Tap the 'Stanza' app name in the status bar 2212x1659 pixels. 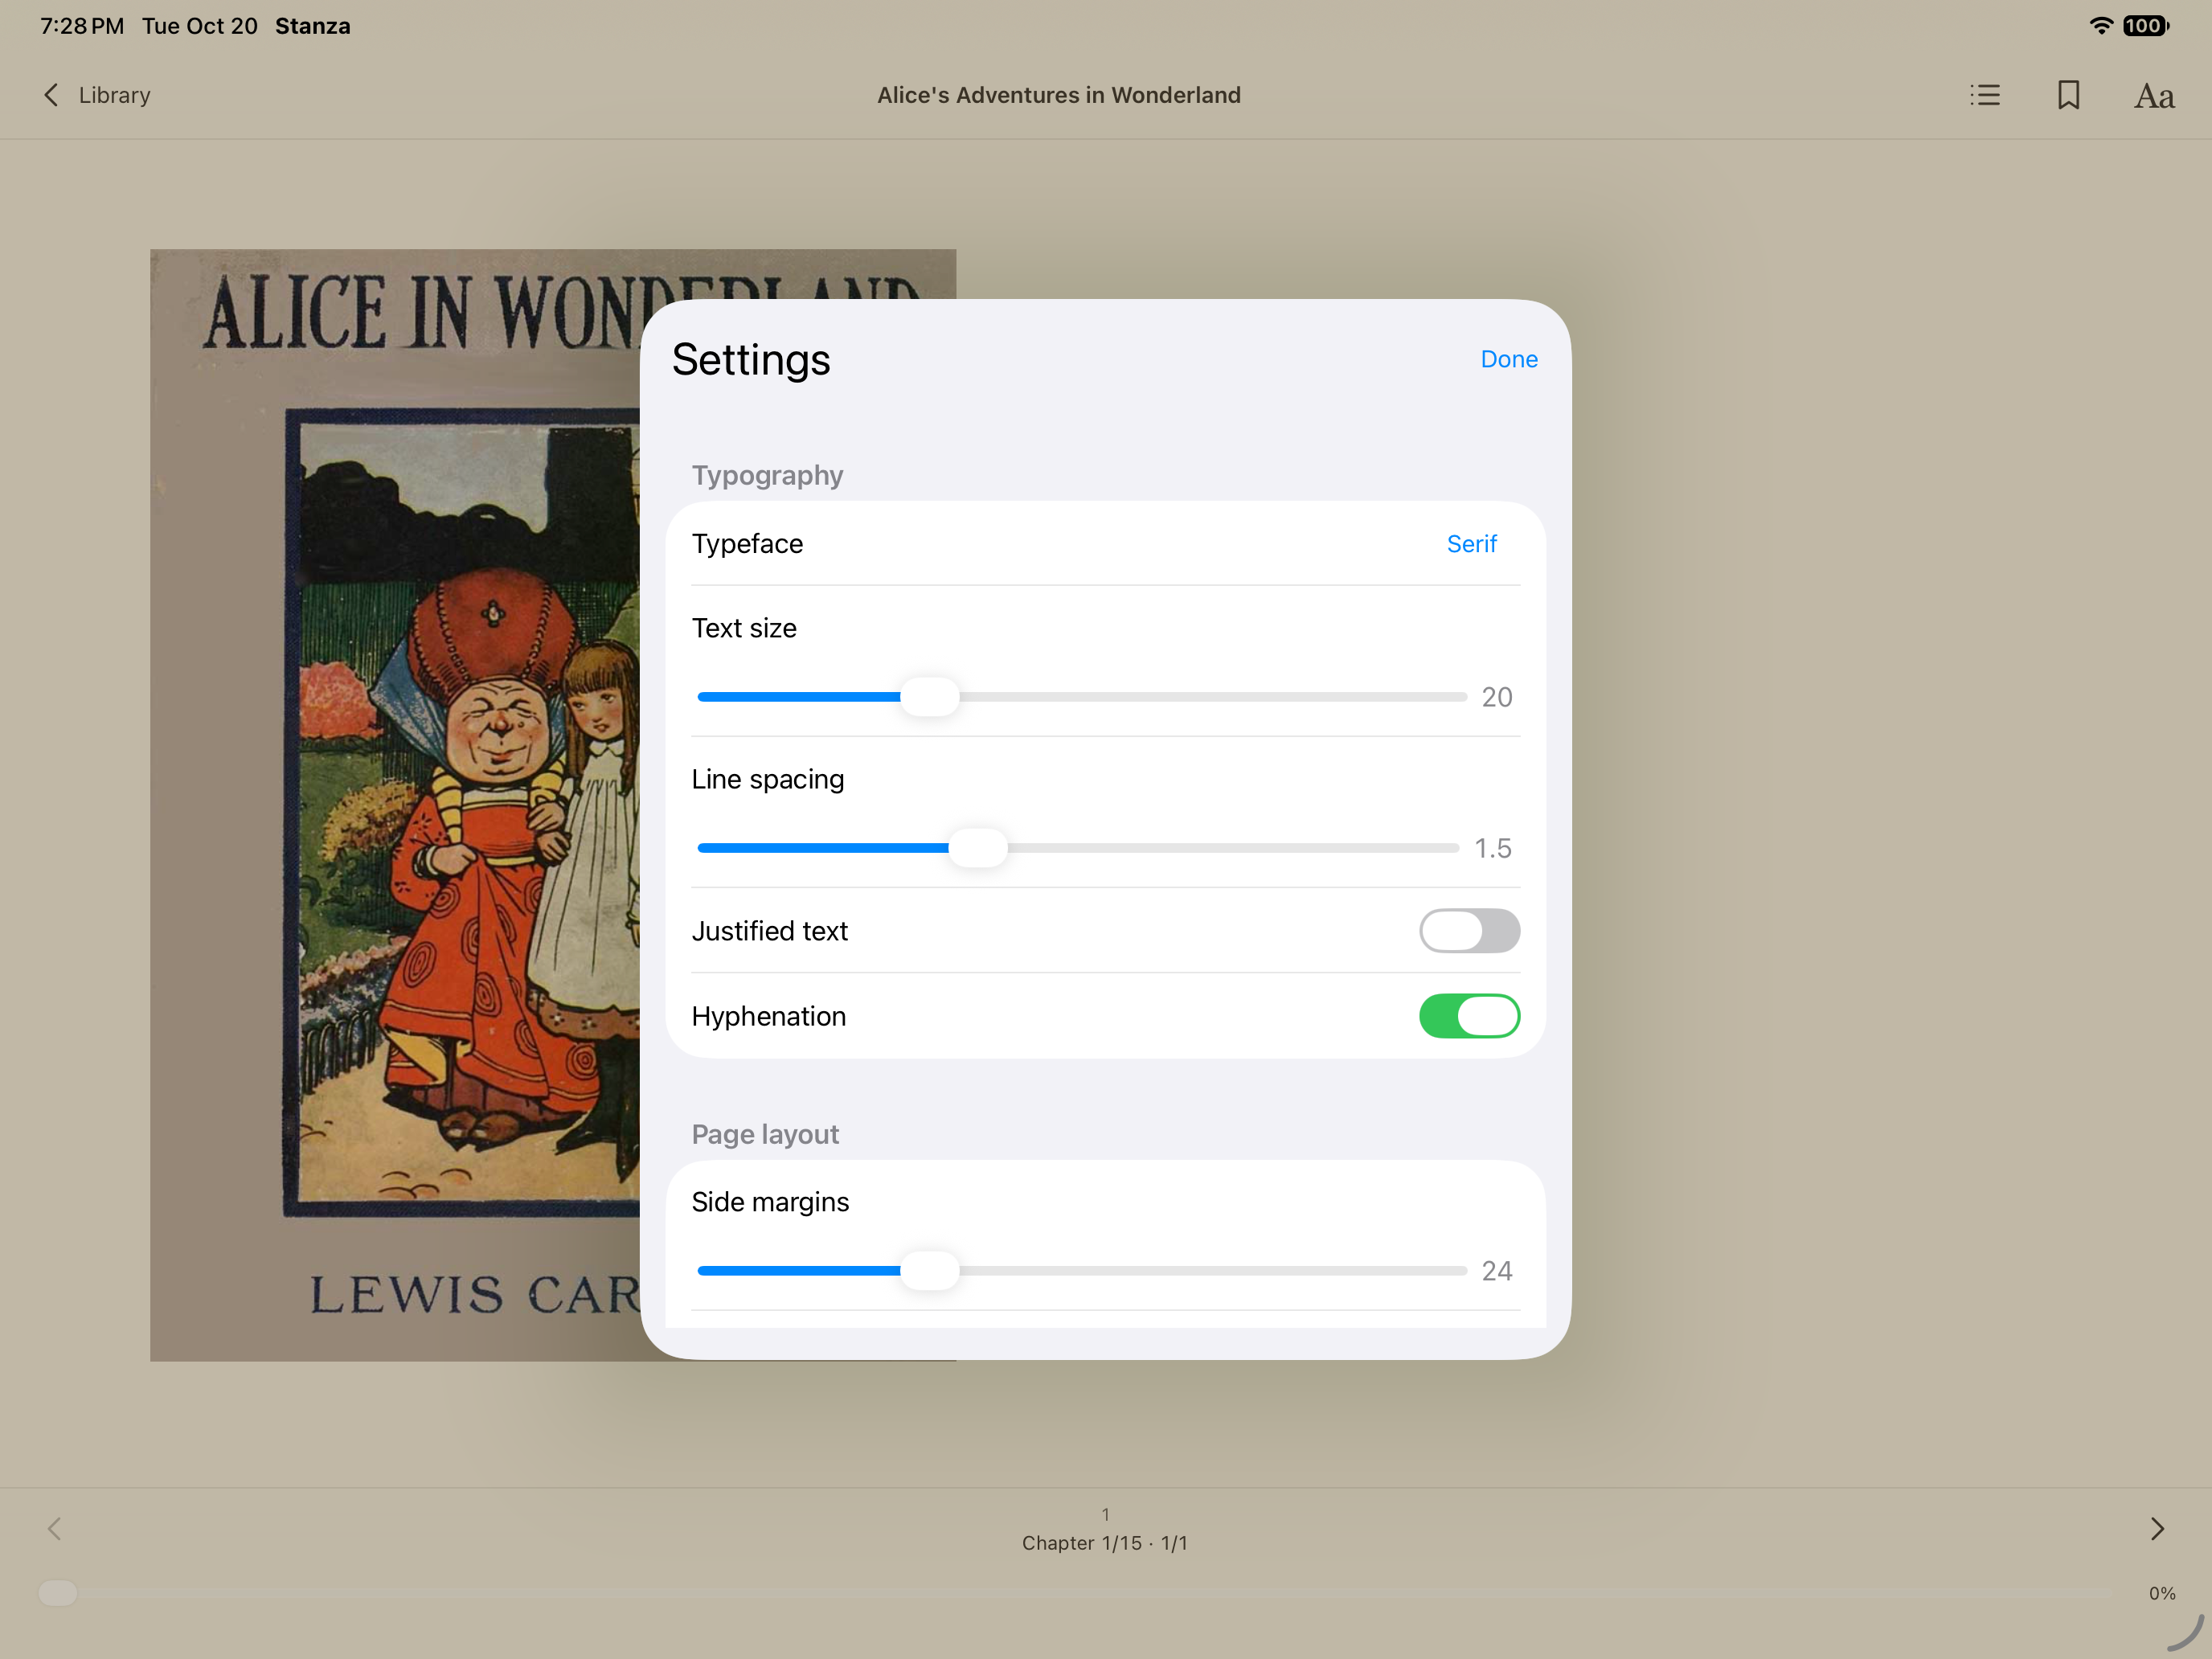tap(313, 26)
